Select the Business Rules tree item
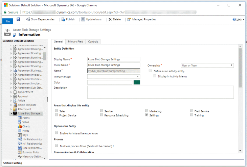247x167 pixels. pyautogui.click(x=31, y=152)
